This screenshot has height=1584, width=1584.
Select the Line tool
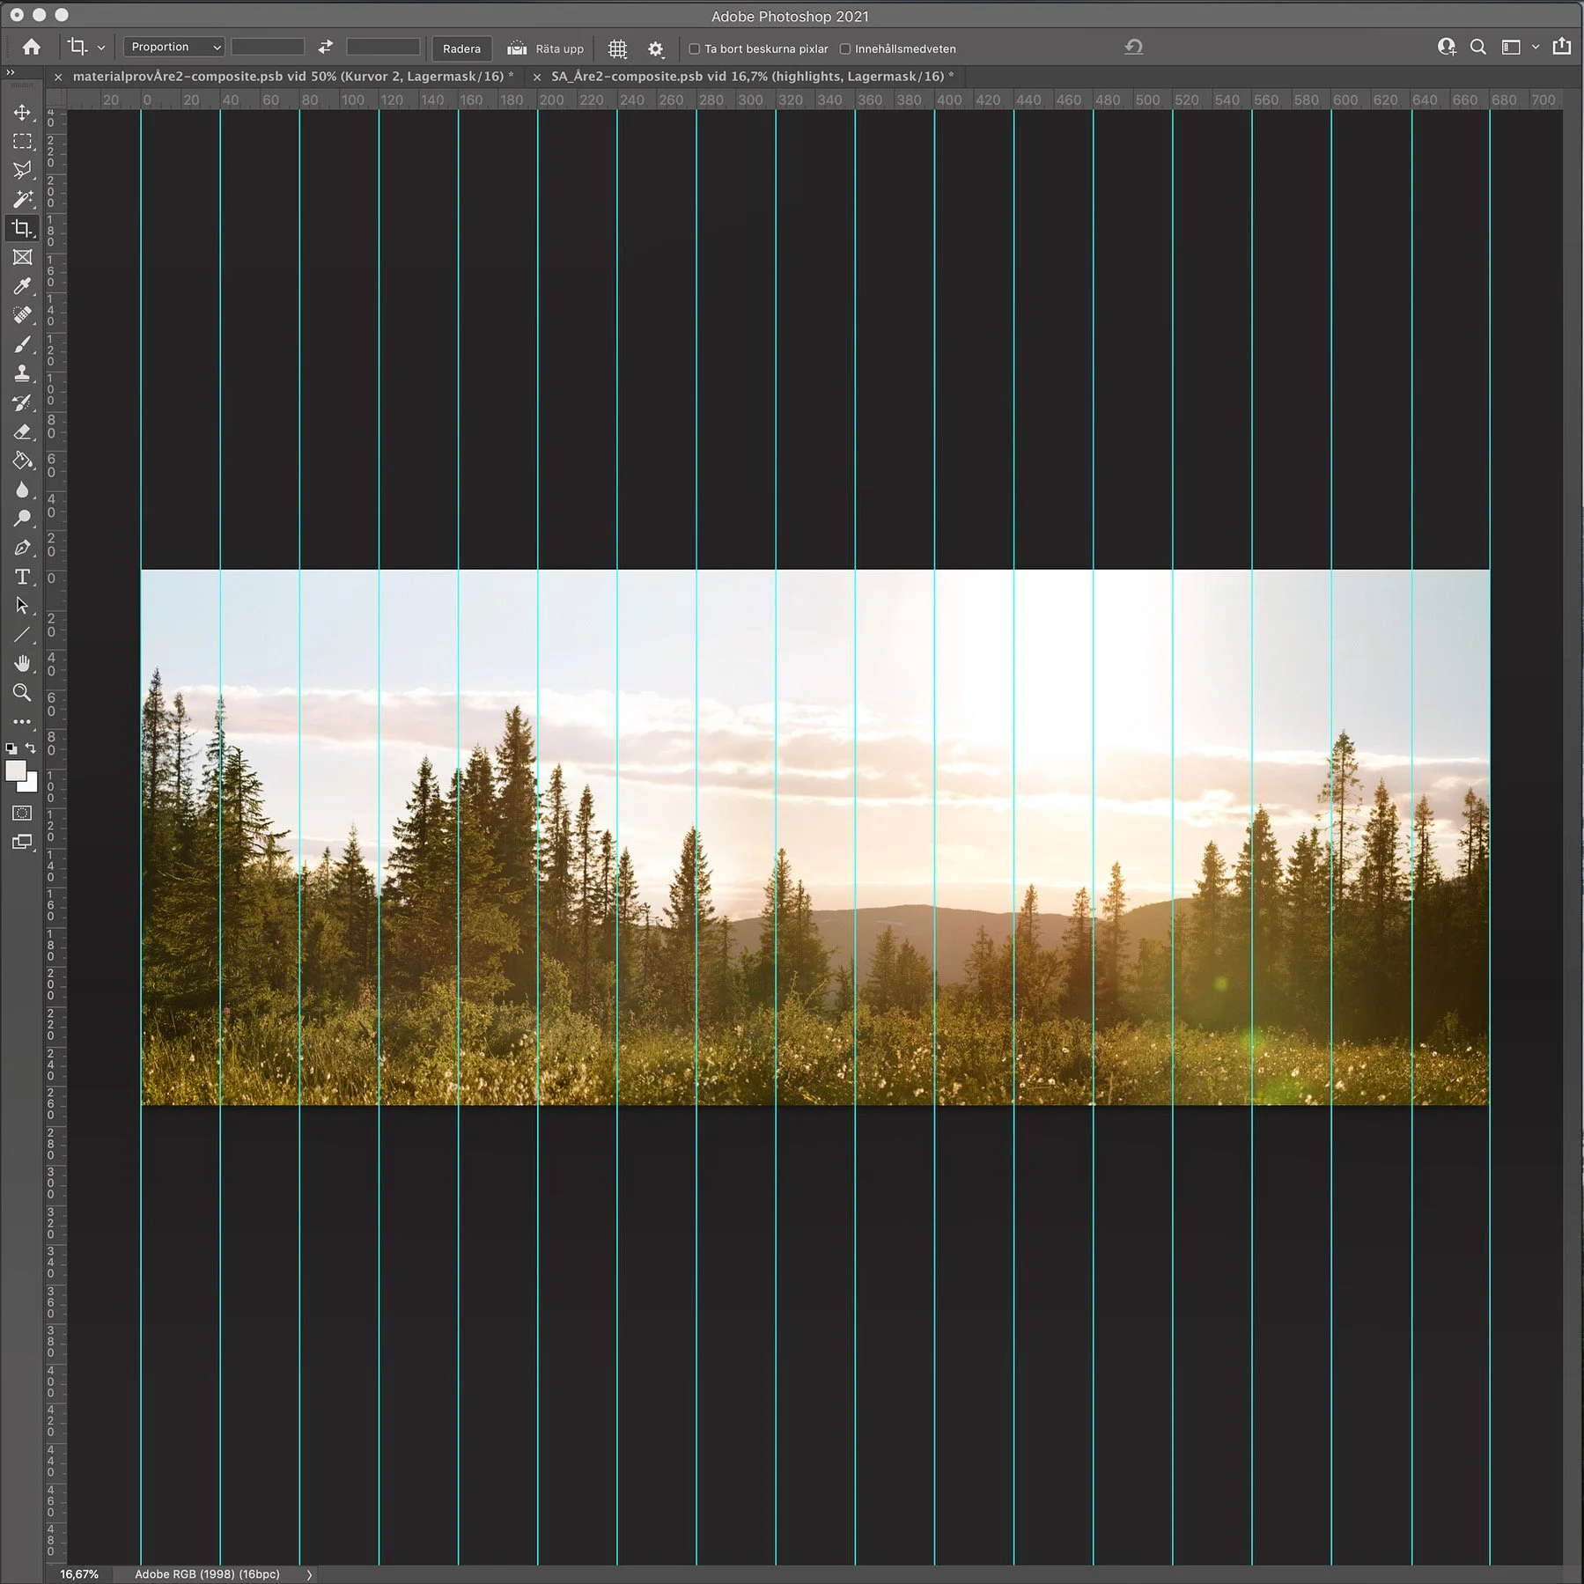22,635
